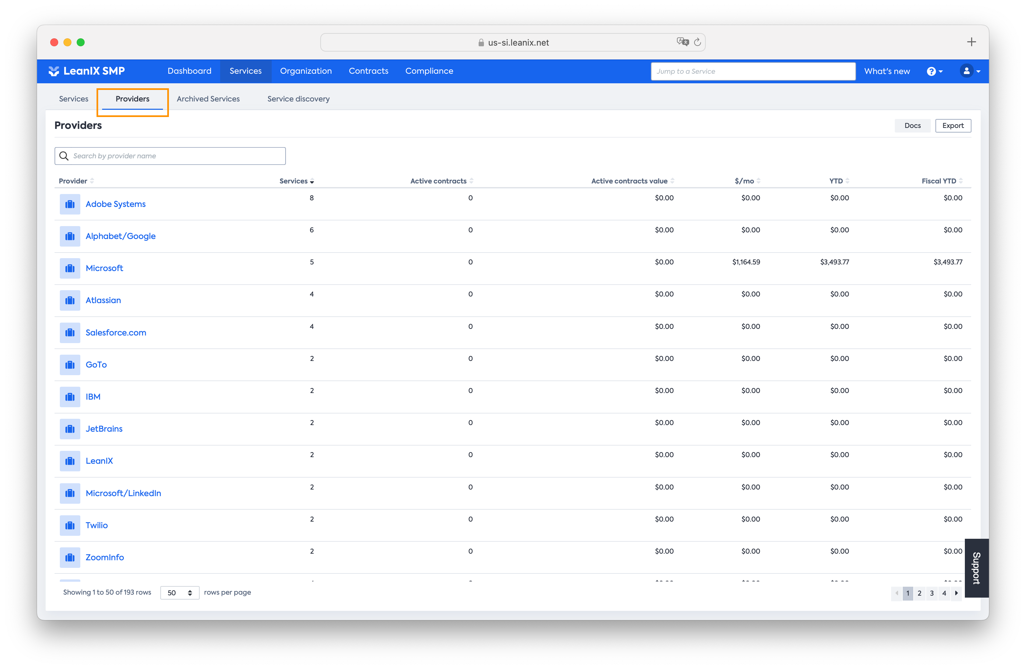
Task: Click the ZoomInfo provider briefcase icon
Action: click(70, 557)
